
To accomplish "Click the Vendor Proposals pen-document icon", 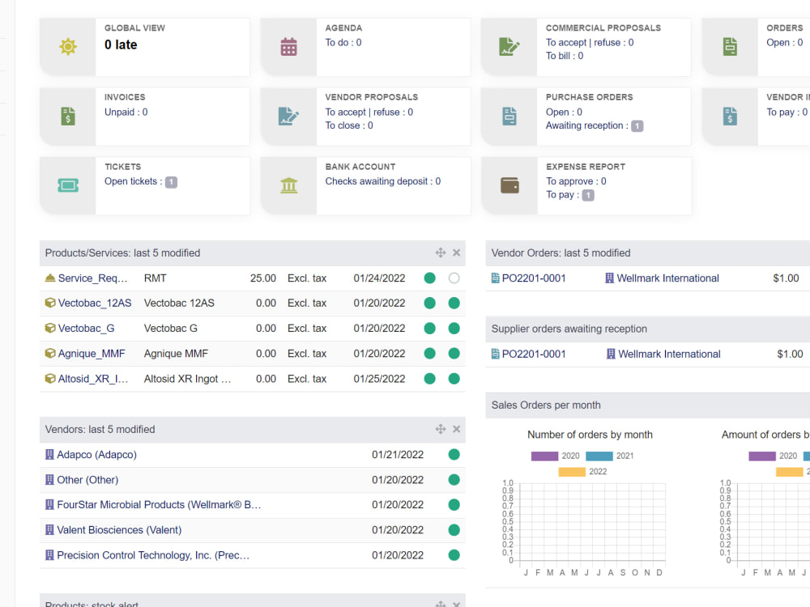I will pos(288,116).
